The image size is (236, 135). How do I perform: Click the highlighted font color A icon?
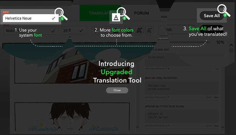(116, 17)
